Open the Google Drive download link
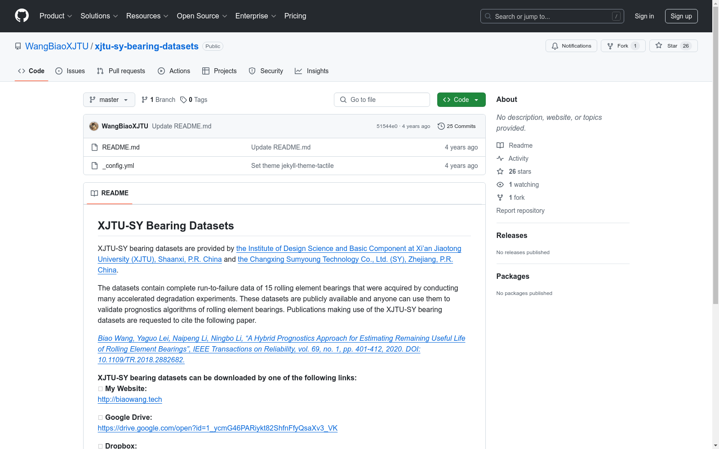The width and height of the screenshot is (719, 449). 217,428
